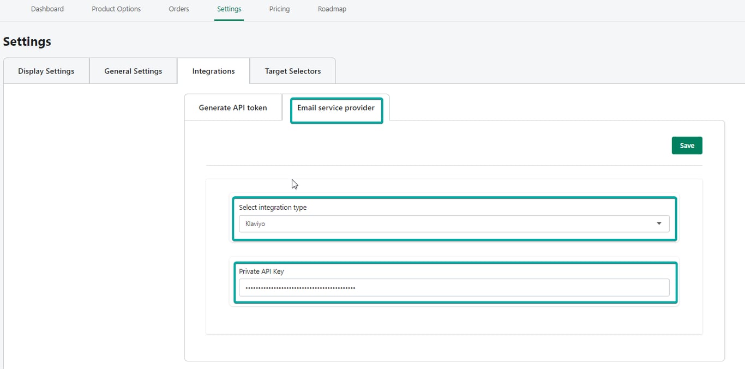Image resolution: width=745 pixels, height=369 pixels.
Task: Click the Klaviyo value in the dropdown
Action: click(255, 224)
